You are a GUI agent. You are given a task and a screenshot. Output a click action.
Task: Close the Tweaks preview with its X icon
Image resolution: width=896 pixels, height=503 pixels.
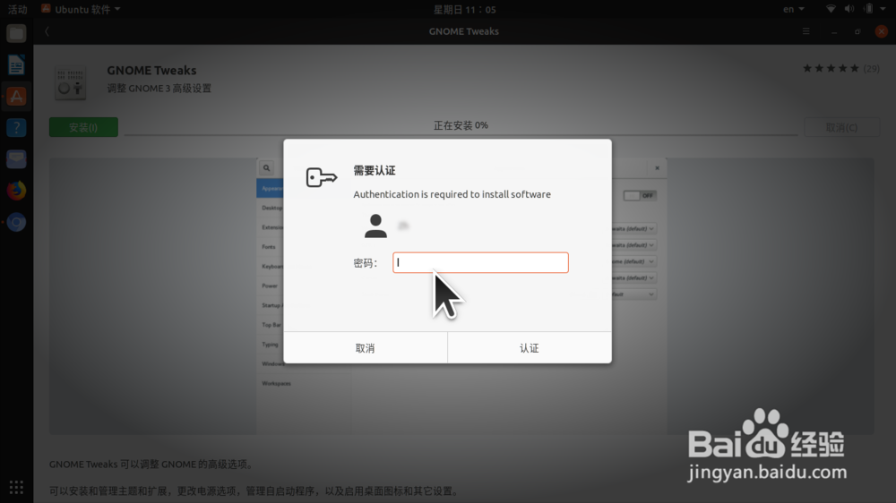(x=657, y=168)
